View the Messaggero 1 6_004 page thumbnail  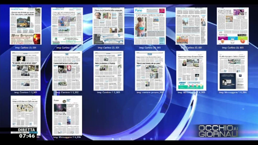tap(233, 71)
